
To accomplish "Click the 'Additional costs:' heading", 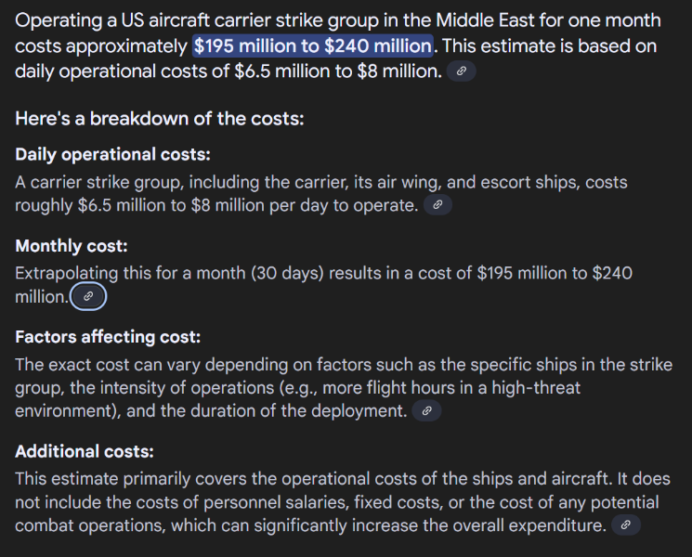I will pyautogui.click(x=85, y=451).
